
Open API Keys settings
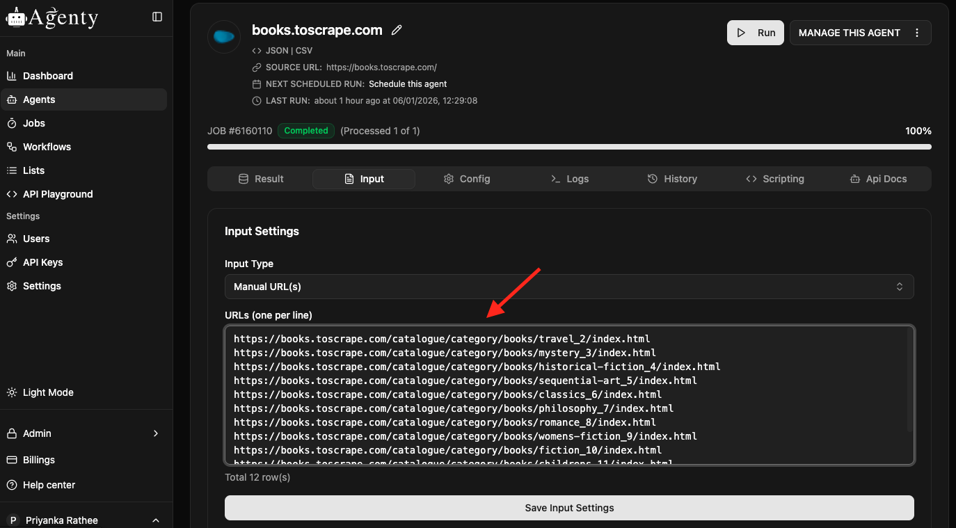pyautogui.click(x=42, y=262)
